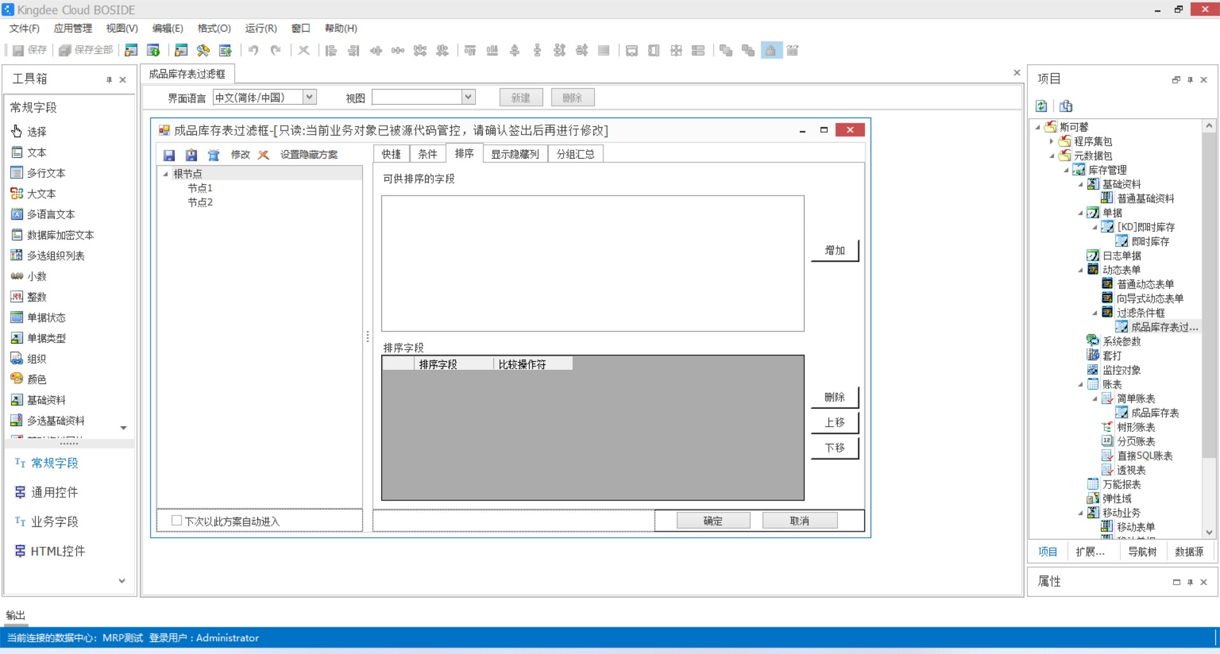Select 节点2 in the scheme tree
Image resolution: width=1220 pixels, height=654 pixels.
point(200,203)
